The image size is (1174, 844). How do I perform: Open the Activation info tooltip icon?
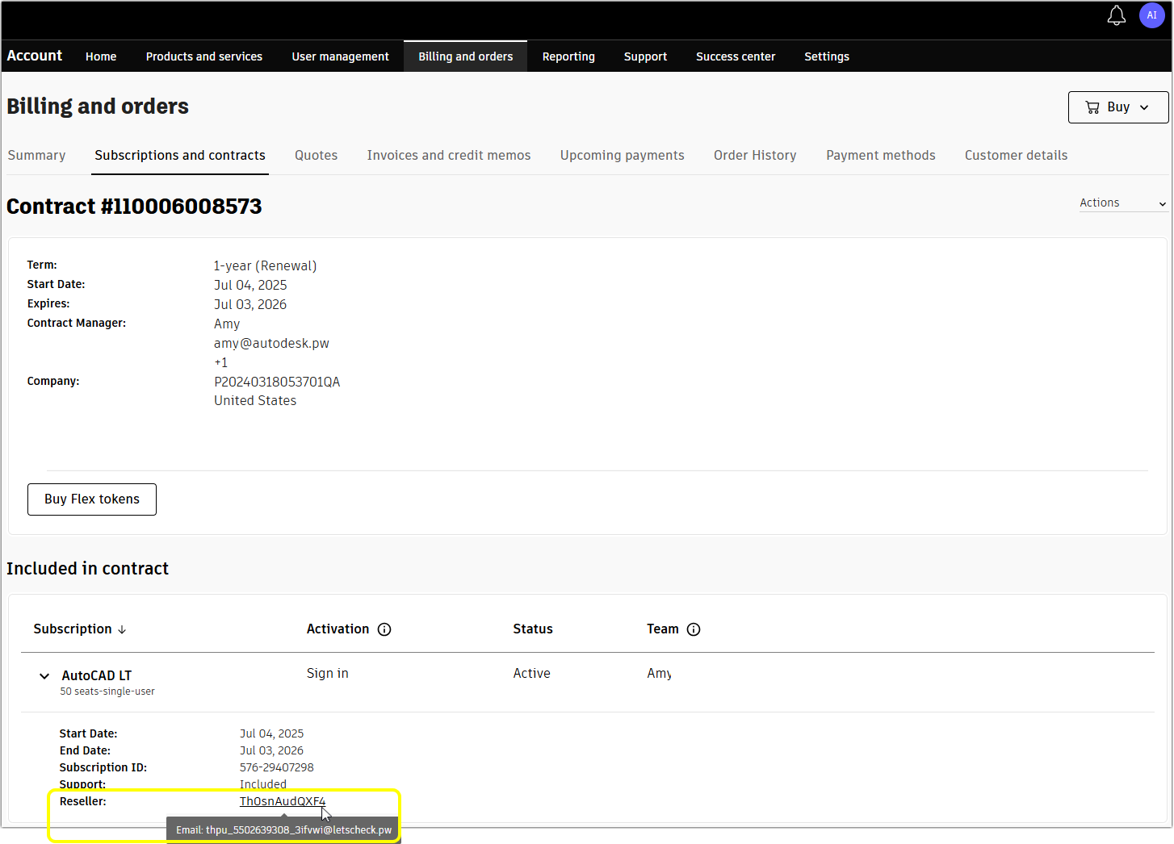(x=384, y=629)
